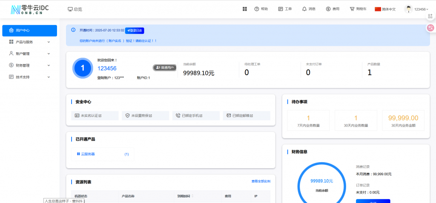Click the 登录日志 button
Screen dimensions: 436x203
(135, 31)
